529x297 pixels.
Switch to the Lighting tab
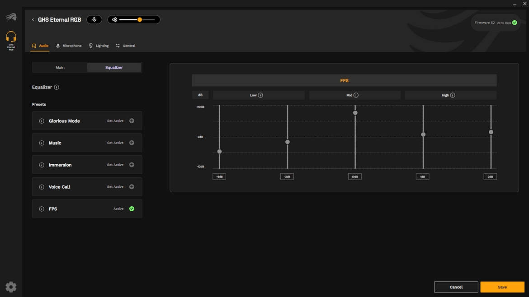click(99, 46)
